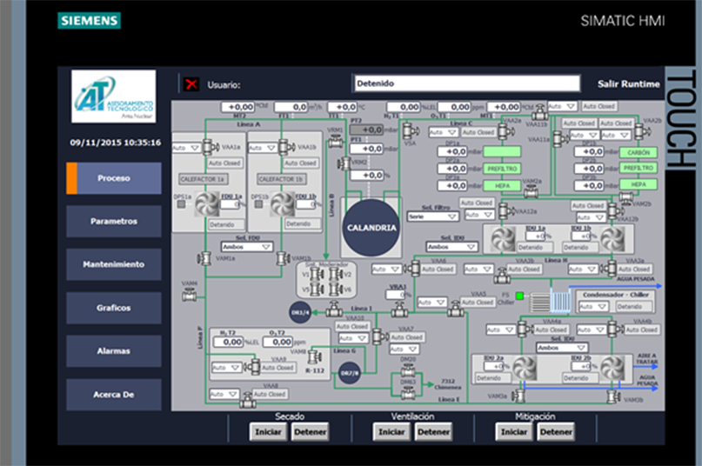Viewport: 702px width, 466px height.
Task: Click the CALEFACTOR 1a box
Action: (x=204, y=179)
